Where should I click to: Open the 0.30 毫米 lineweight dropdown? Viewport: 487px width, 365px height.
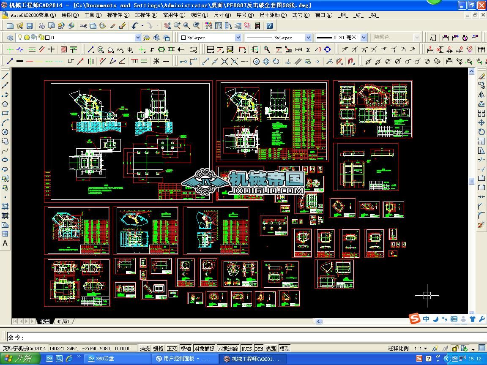[364, 38]
